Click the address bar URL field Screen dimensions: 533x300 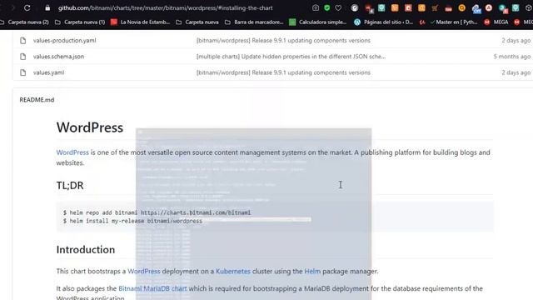click(x=165, y=7)
